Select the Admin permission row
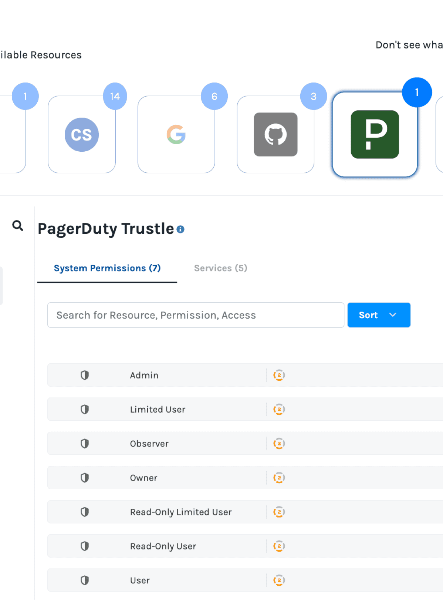The height and width of the screenshot is (609, 443). click(245, 375)
